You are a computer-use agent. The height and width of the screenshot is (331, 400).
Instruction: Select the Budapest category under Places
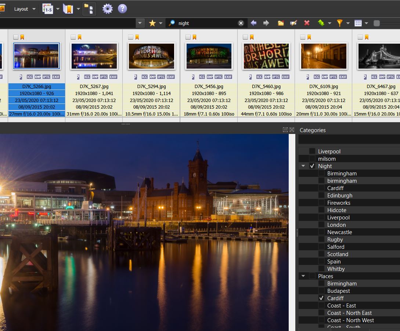coord(338,291)
